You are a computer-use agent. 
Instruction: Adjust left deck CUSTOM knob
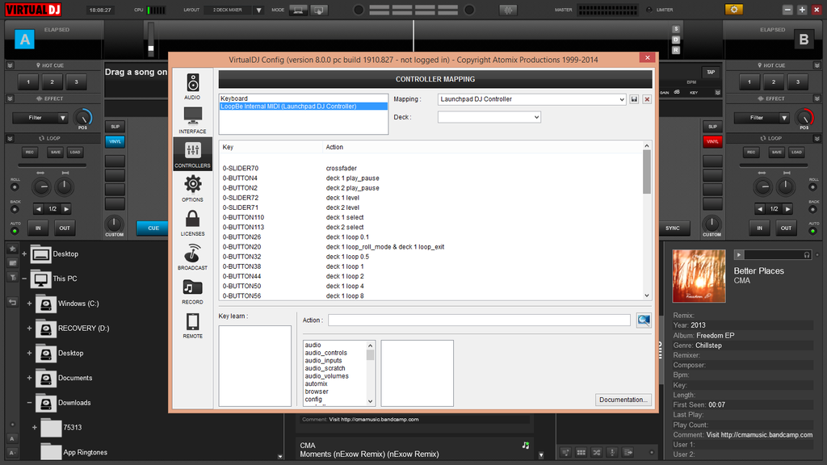click(115, 223)
